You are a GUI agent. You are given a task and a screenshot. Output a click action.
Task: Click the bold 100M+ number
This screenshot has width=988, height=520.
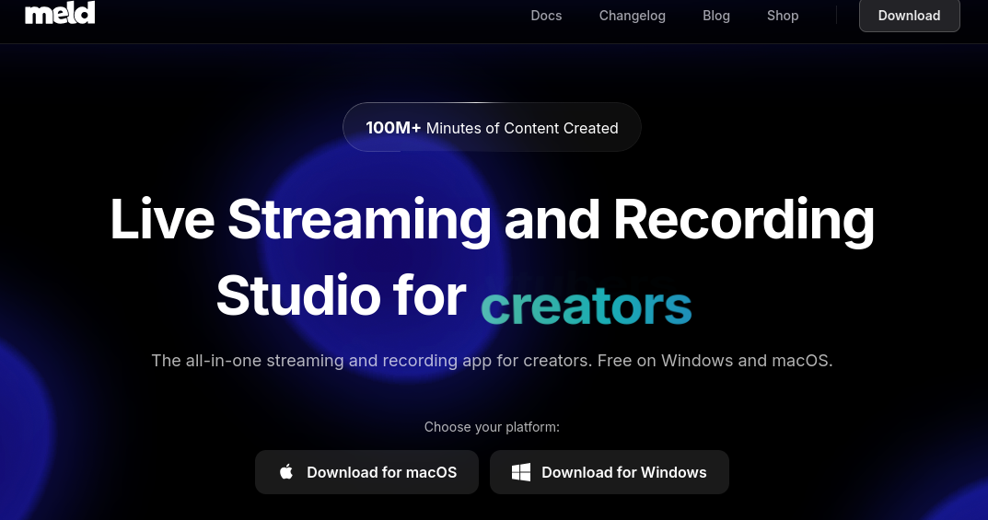[x=393, y=128]
